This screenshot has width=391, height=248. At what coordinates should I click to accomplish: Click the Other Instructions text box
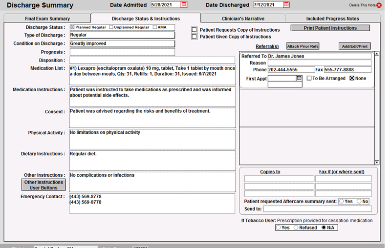(x=152, y=182)
